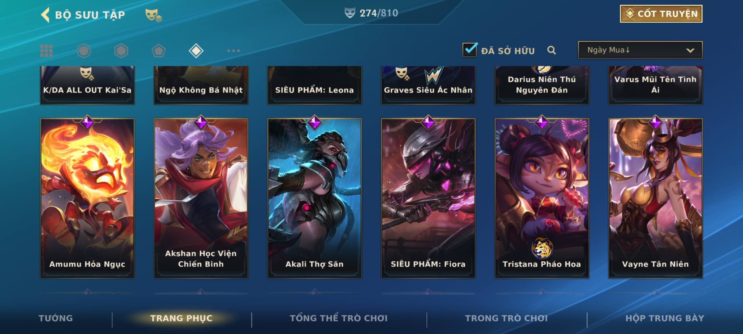The image size is (743, 334).
Task: Open the Ngày Mua sort dropdown
Action: 640,50
